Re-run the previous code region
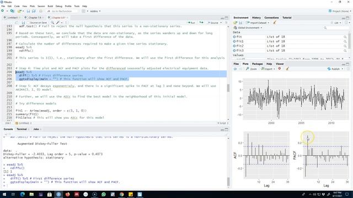This screenshot has height=198, width=353. [x=201, y=23]
